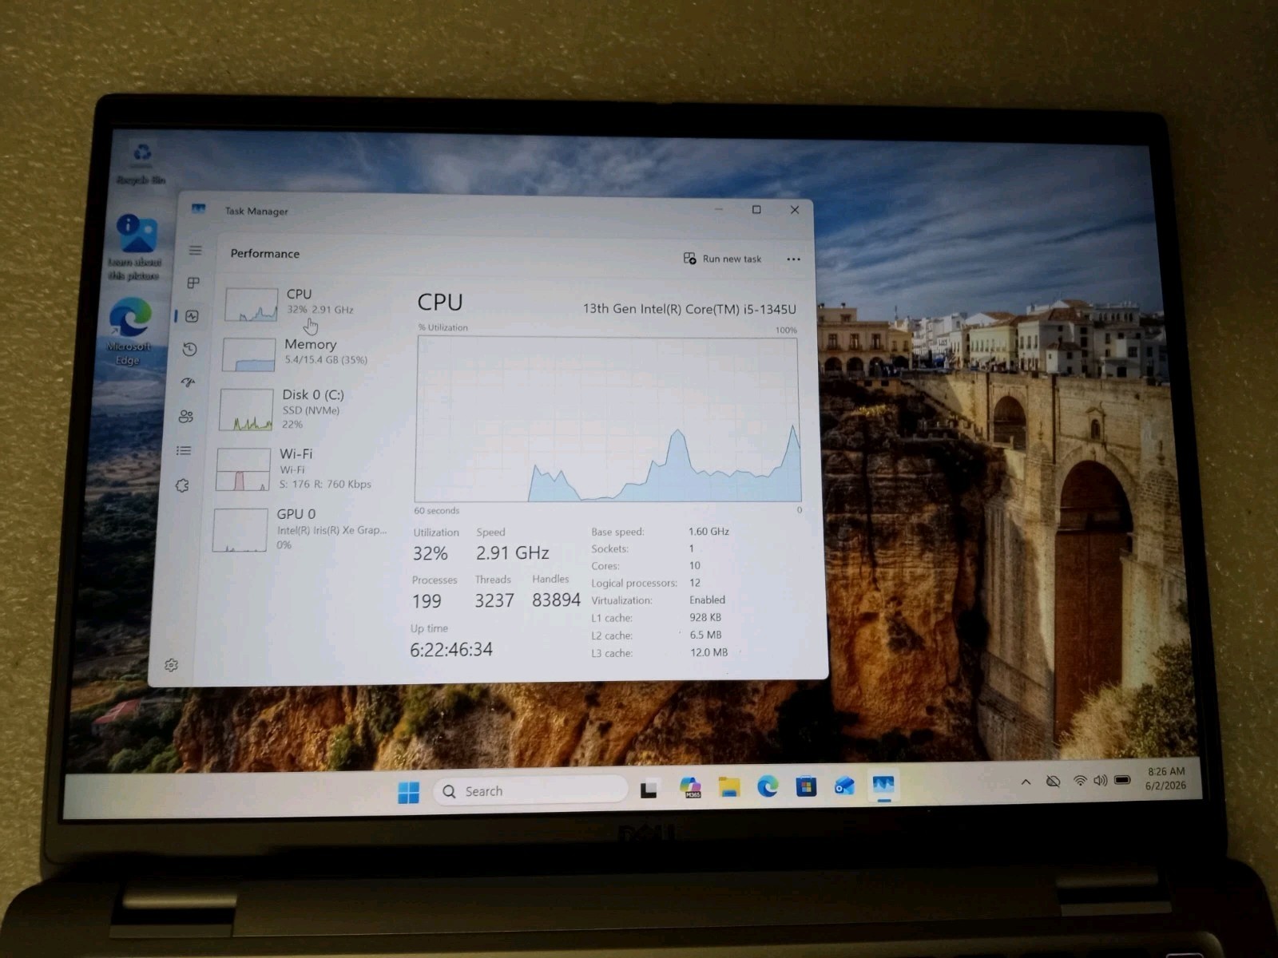Screen dimensions: 1278x958
Task: Open the Windows Start menu
Action: [409, 792]
